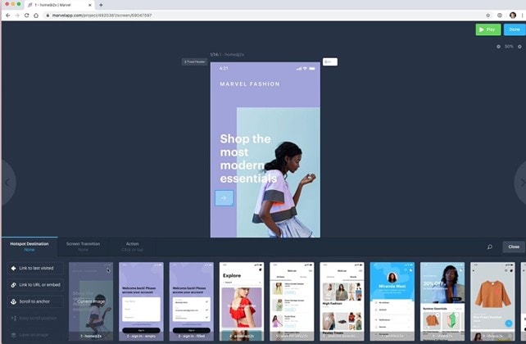Go to previous screen with left arrow
This screenshot has width=526, height=344.
[x=7, y=183]
